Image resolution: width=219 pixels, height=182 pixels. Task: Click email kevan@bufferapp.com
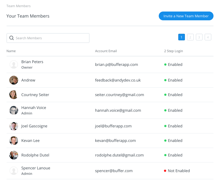point(115,141)
